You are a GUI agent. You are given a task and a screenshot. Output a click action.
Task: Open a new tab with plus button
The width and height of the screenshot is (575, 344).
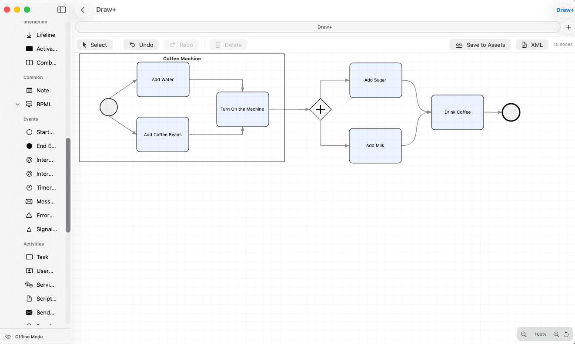tap(568, 27)
